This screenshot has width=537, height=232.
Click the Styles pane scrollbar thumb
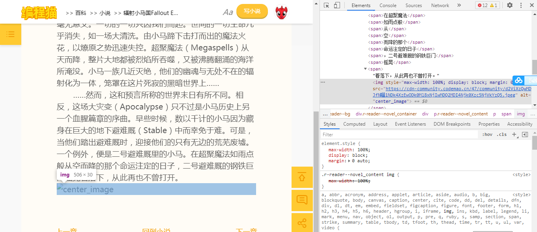tap(534, 143)
